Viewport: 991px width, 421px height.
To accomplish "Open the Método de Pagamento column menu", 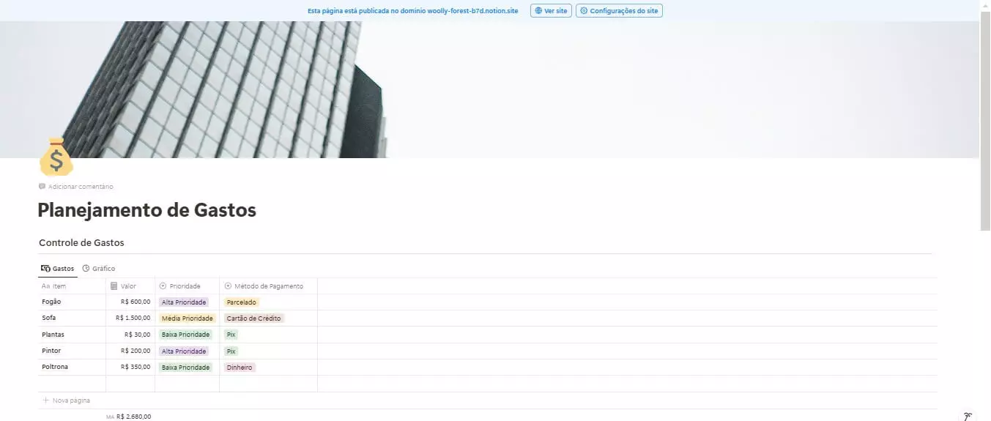I will pyautogui.click(x=267, y=286).
